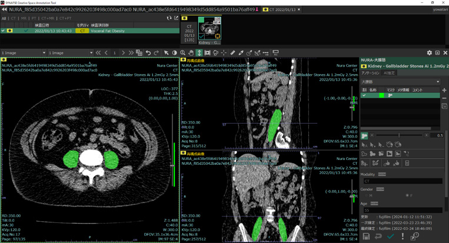Select the arrow pointer tool
The height and width of the screenshot is (243, 449).
coord(167,53)
